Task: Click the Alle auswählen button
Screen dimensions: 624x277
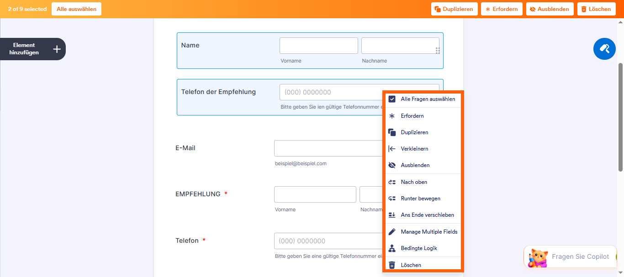Action: click(x=76, y=9)
